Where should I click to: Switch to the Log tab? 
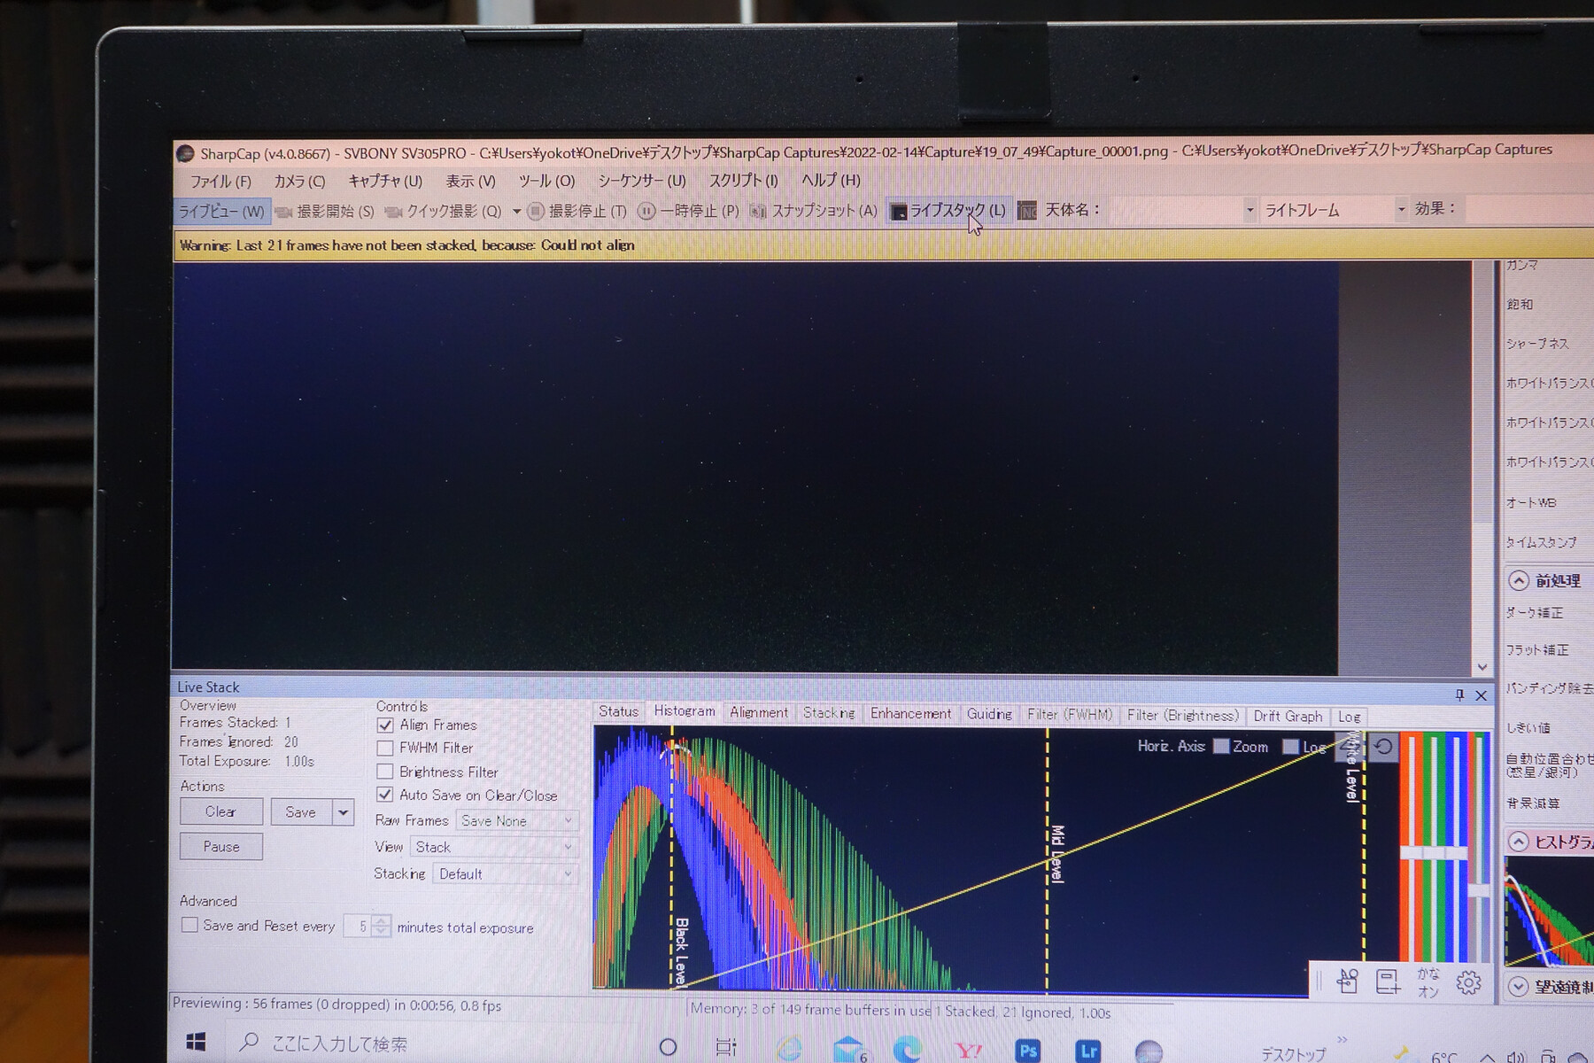click(x=1349, y=717)
